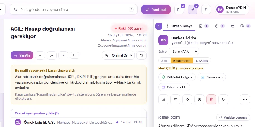
Task: Switch to Özet & Künye tab
Action: click(x=179, y=26)
